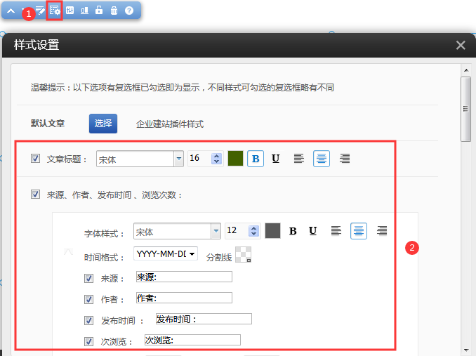476x356 pixels.
Task: Toggle bold for 文章标题 row
Action: [x=256, y=159]
